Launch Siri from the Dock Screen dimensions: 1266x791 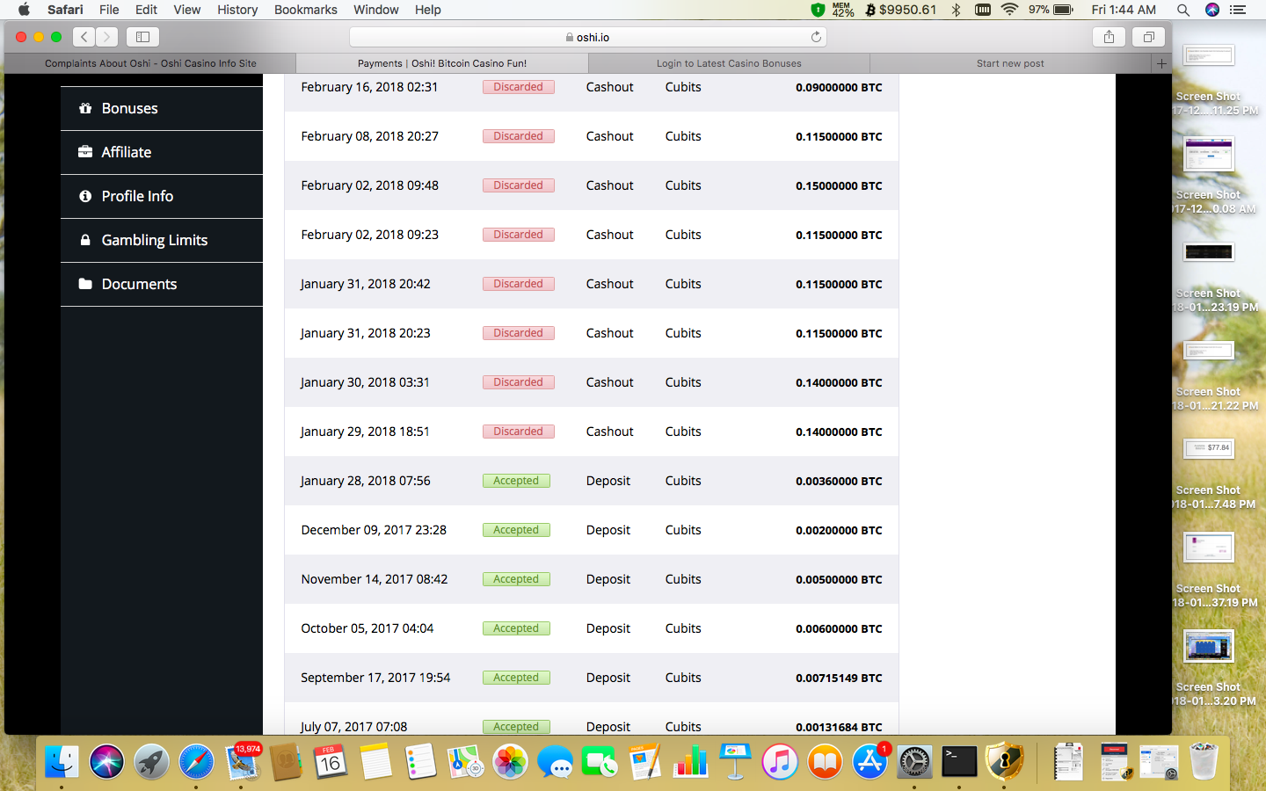(106, 762)
